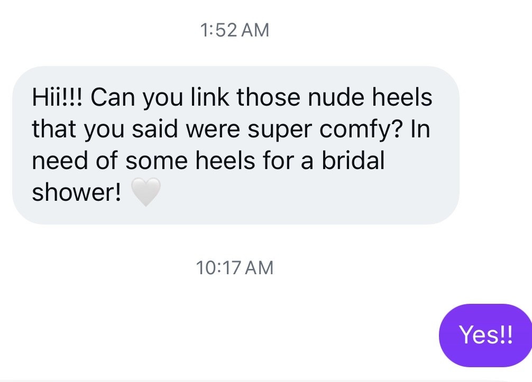Viewport: 532px width, 382px height.
Task: Click the purple "Yes!!" sent bubble
Action: pos(485,335)
